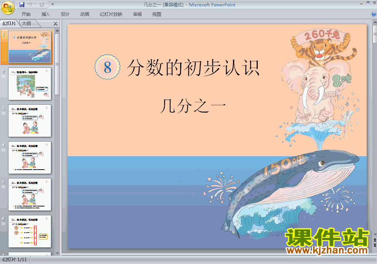Click the 幻灯片 1/11 status indicator
The image size is (377, 264).
[14, 260]
